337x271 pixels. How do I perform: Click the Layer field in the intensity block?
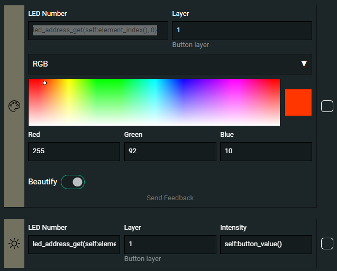(x=170, y=245)
